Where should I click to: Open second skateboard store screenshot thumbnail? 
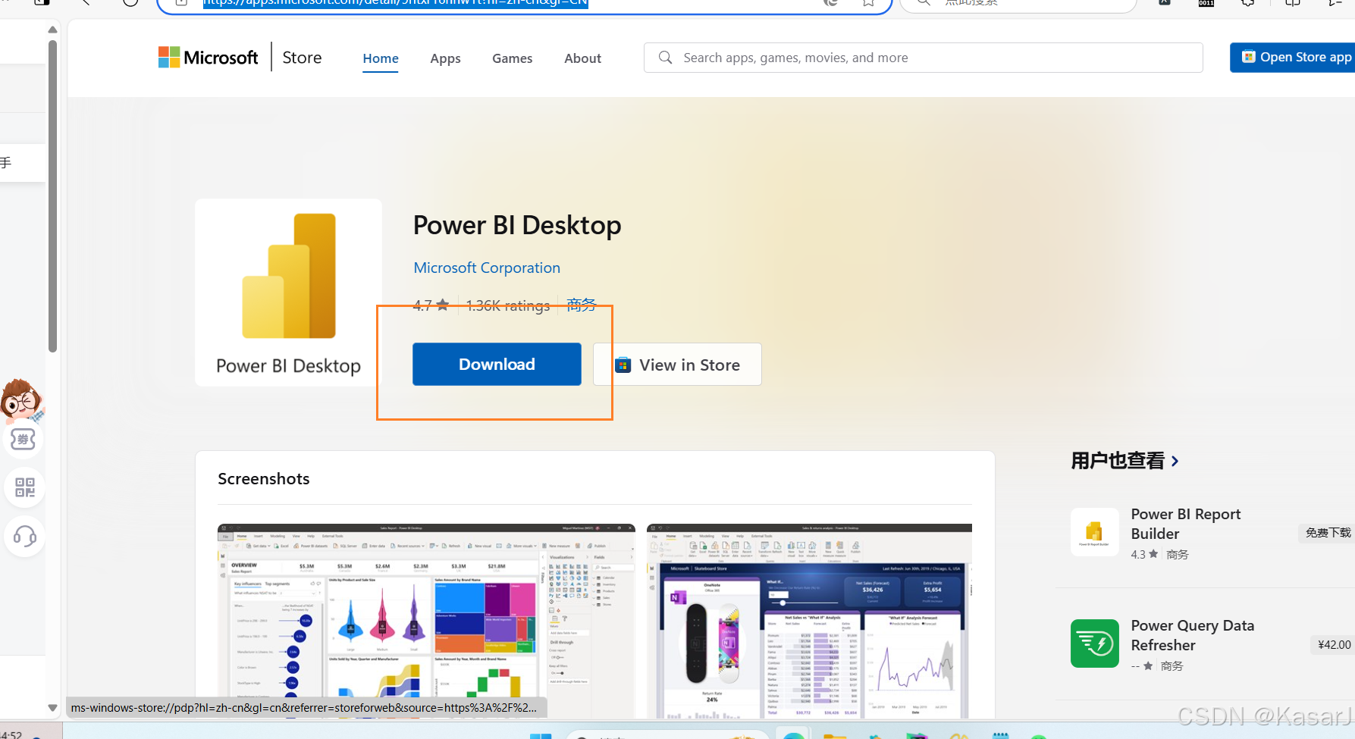[809, 621]
